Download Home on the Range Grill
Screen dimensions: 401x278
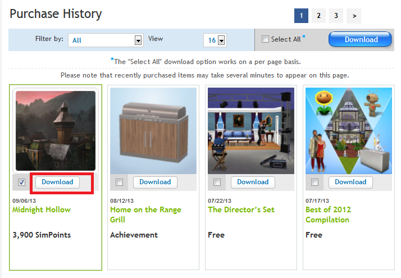[x=155, y=183]
